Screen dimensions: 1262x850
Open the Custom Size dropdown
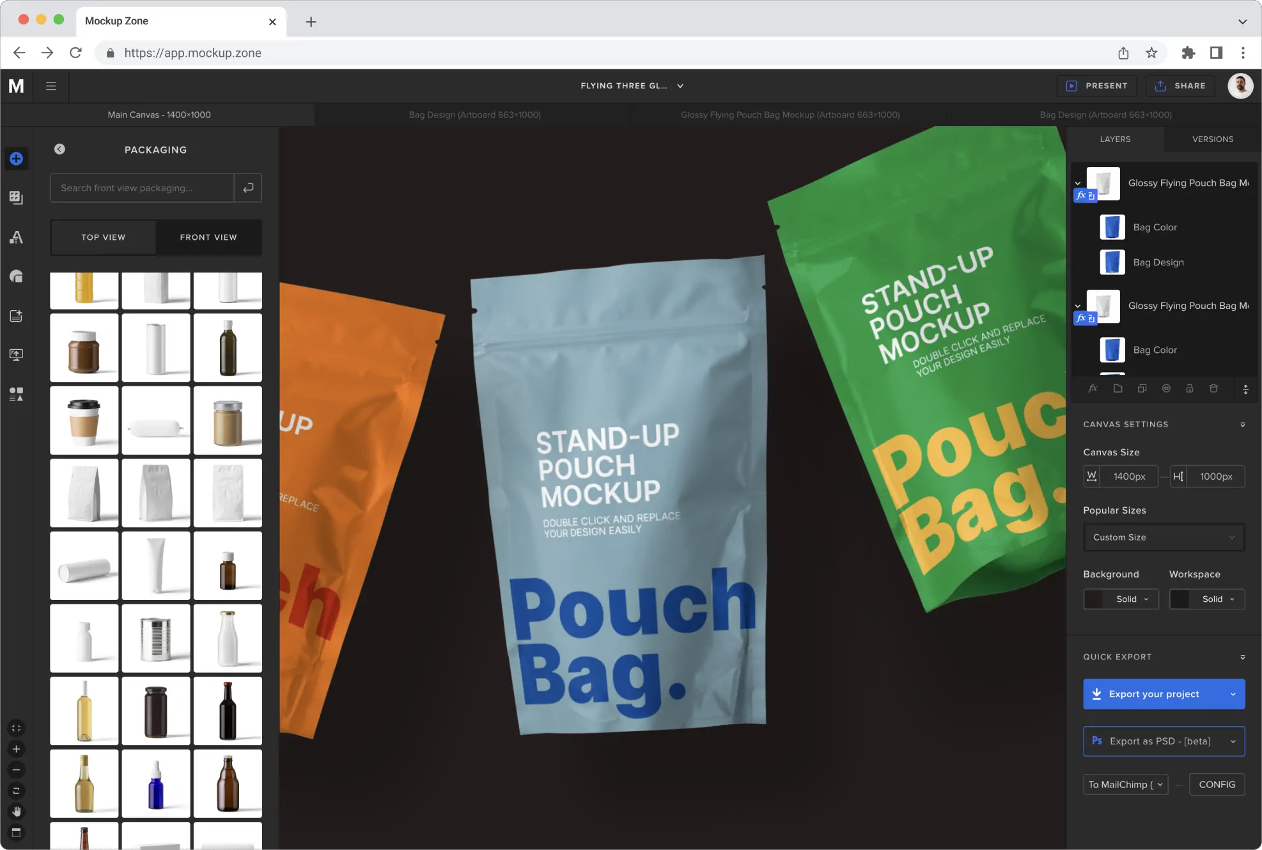point(1164,537)
